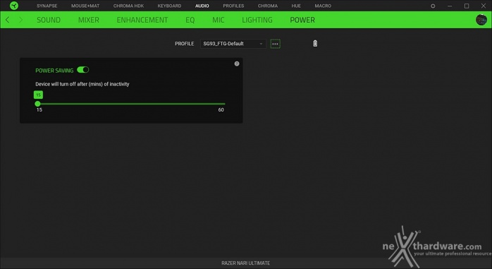
Task: Open the Macro tab
Action: pyautogui.click(x=323, y=6)
